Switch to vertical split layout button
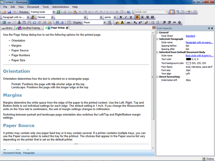The width and height of the screenshot is (215, 161). [182, 12]
